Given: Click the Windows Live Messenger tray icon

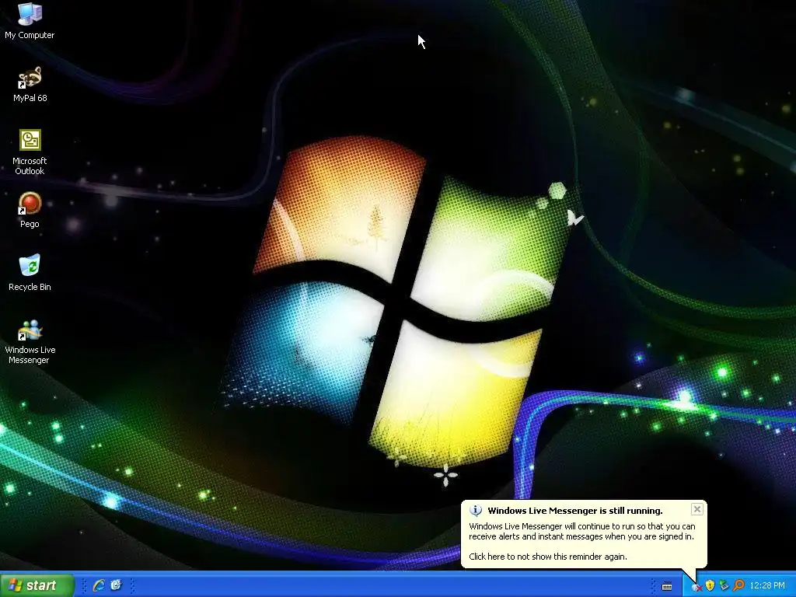Looking at the screenshot, I should [697, 587].
